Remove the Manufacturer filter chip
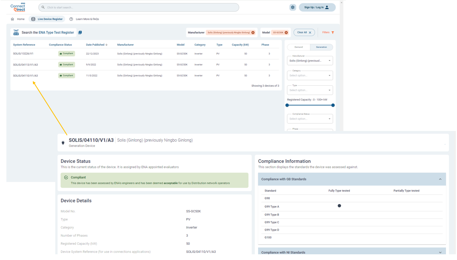This screenshot has height=260, width=457. click(x=253, y=33)
